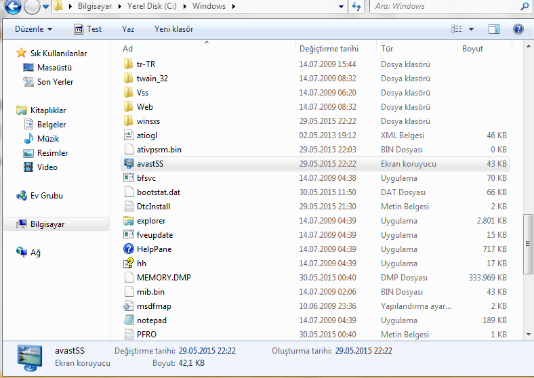
Task: Select the notepad application icon
Action: coord(129,320)
